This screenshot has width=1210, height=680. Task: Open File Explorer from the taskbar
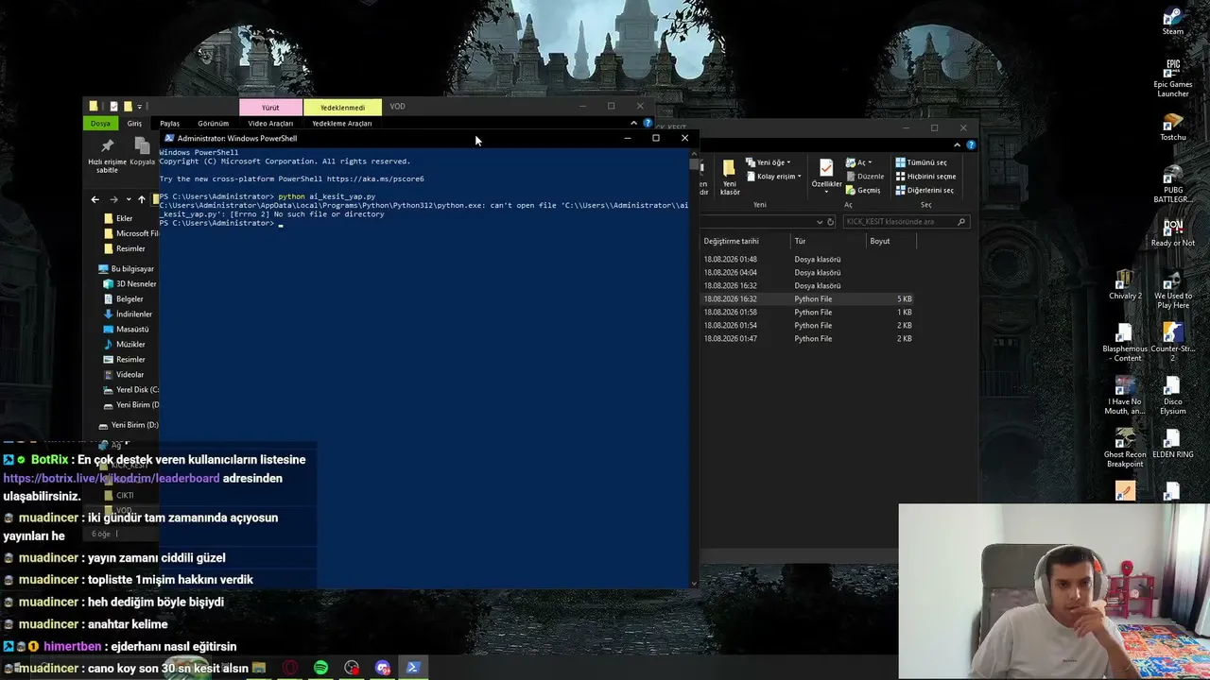point(259,668)
